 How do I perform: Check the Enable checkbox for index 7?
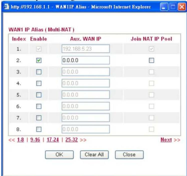39,118
